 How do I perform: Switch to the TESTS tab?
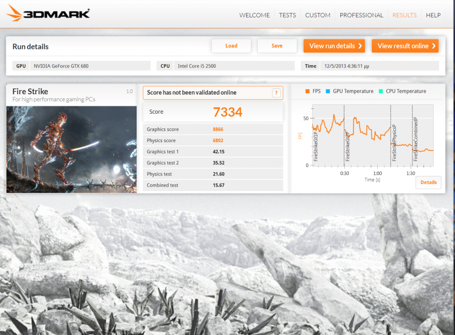coord(287,15)
